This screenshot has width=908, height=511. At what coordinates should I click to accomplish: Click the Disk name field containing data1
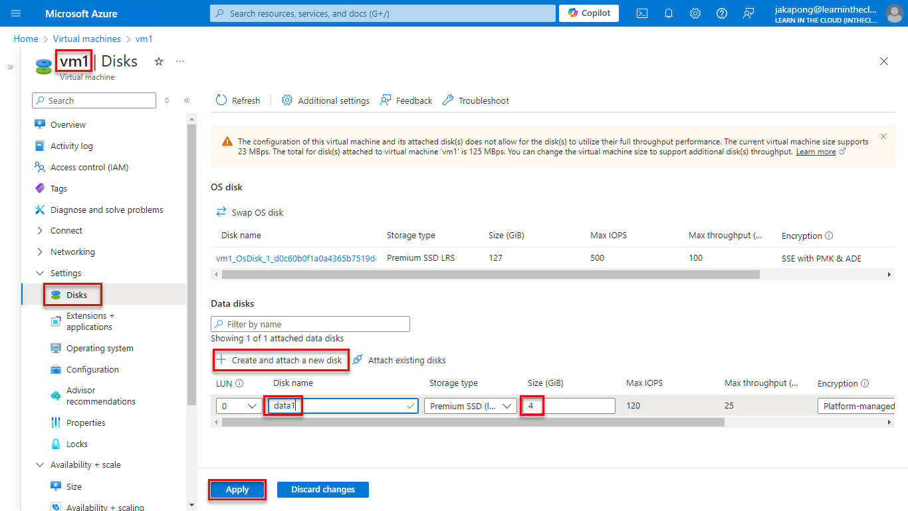click(x=343, y=406)
